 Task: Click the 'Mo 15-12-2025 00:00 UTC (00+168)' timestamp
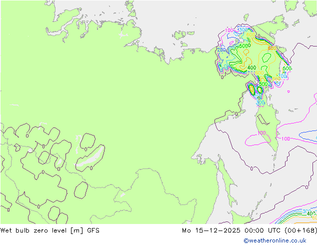coord(249,230)
